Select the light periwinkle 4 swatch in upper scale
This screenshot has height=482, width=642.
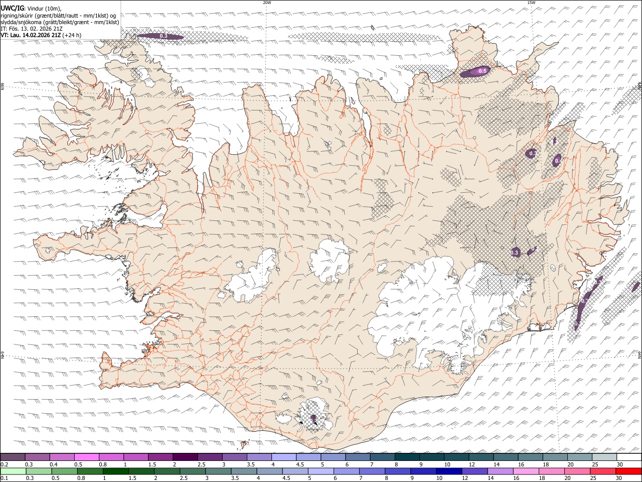click(283, 457)
